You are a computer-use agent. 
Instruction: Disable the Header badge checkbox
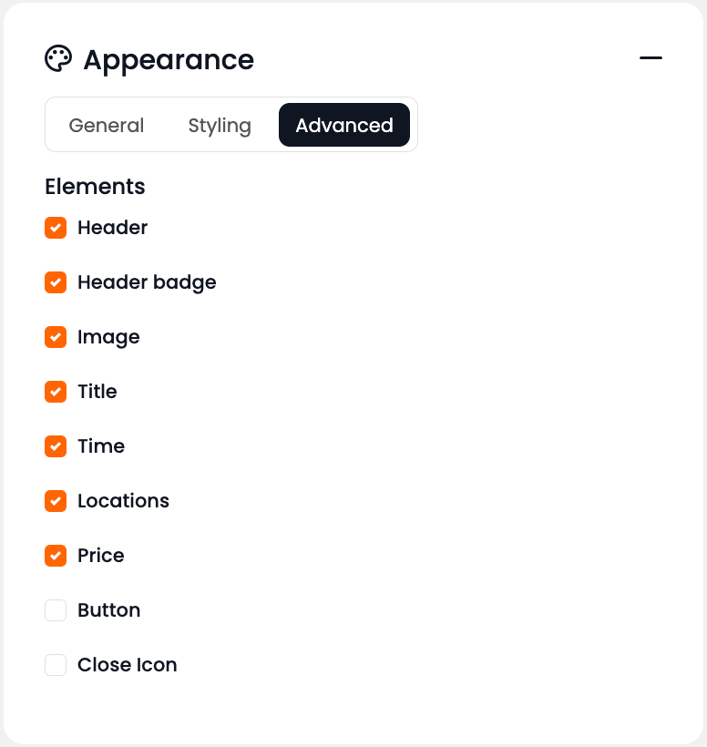pos(56,282)
